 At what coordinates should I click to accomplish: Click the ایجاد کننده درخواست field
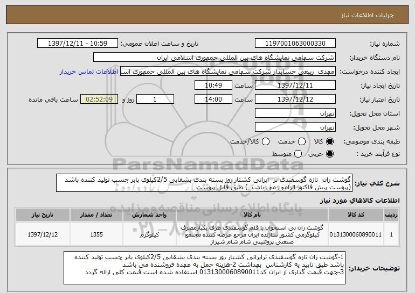[228, 72]
